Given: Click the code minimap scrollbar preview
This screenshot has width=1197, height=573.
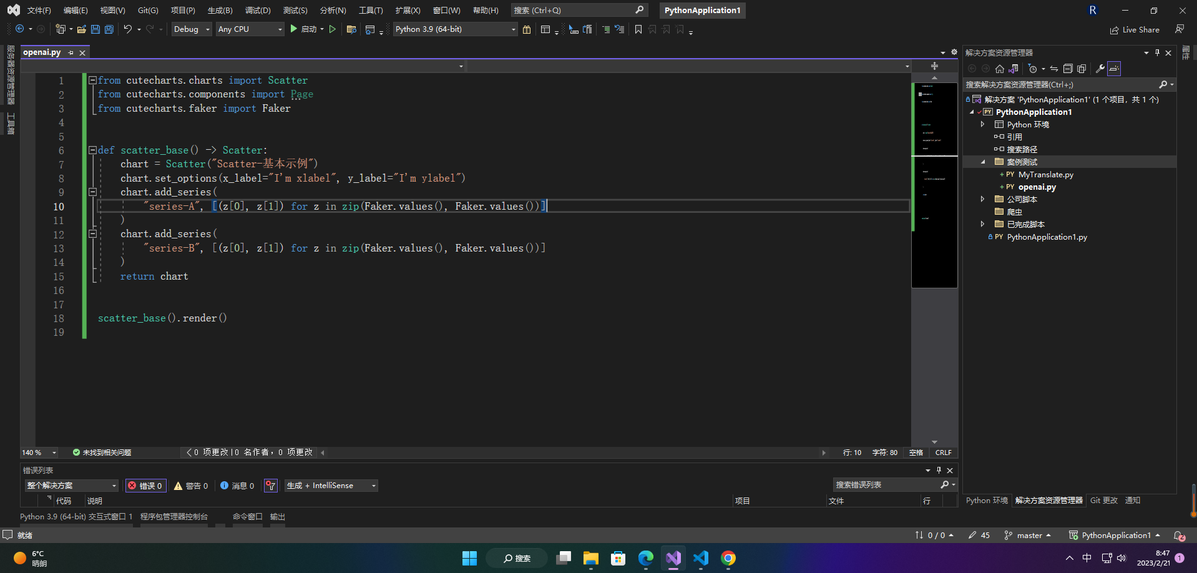Looking at the screenshot, I should tap(934, 185).
